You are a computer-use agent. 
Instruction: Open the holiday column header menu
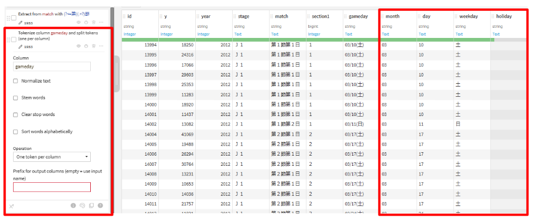pyautogui.click(x=504, y=16)
